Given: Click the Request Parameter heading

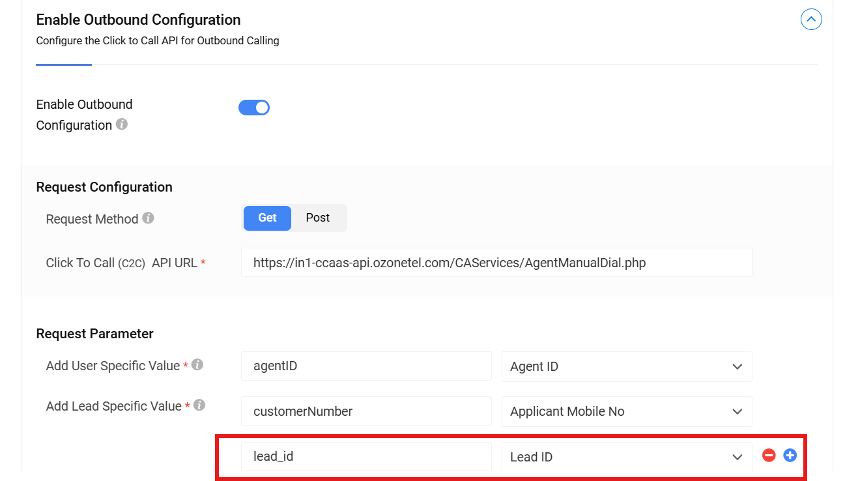Looking at the screenshot, I should [94, 334].
